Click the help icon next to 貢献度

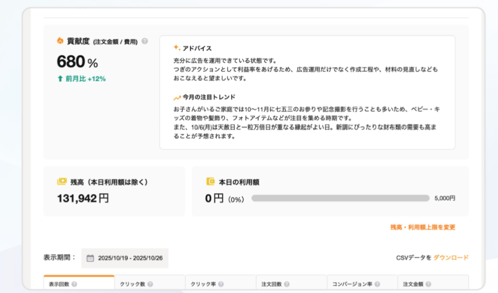(x=144, y=41)
